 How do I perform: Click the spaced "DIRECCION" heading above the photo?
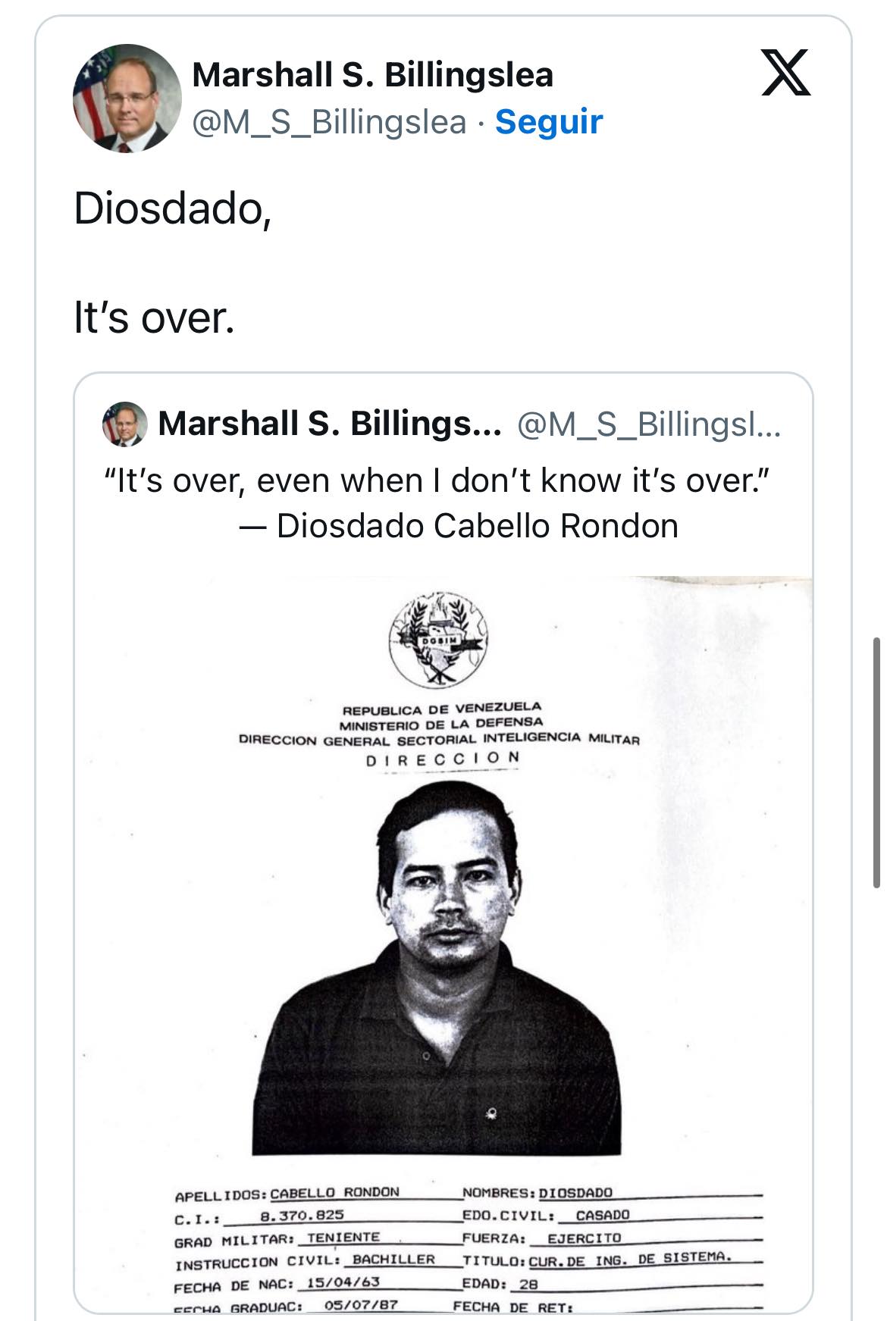(443, 758)
